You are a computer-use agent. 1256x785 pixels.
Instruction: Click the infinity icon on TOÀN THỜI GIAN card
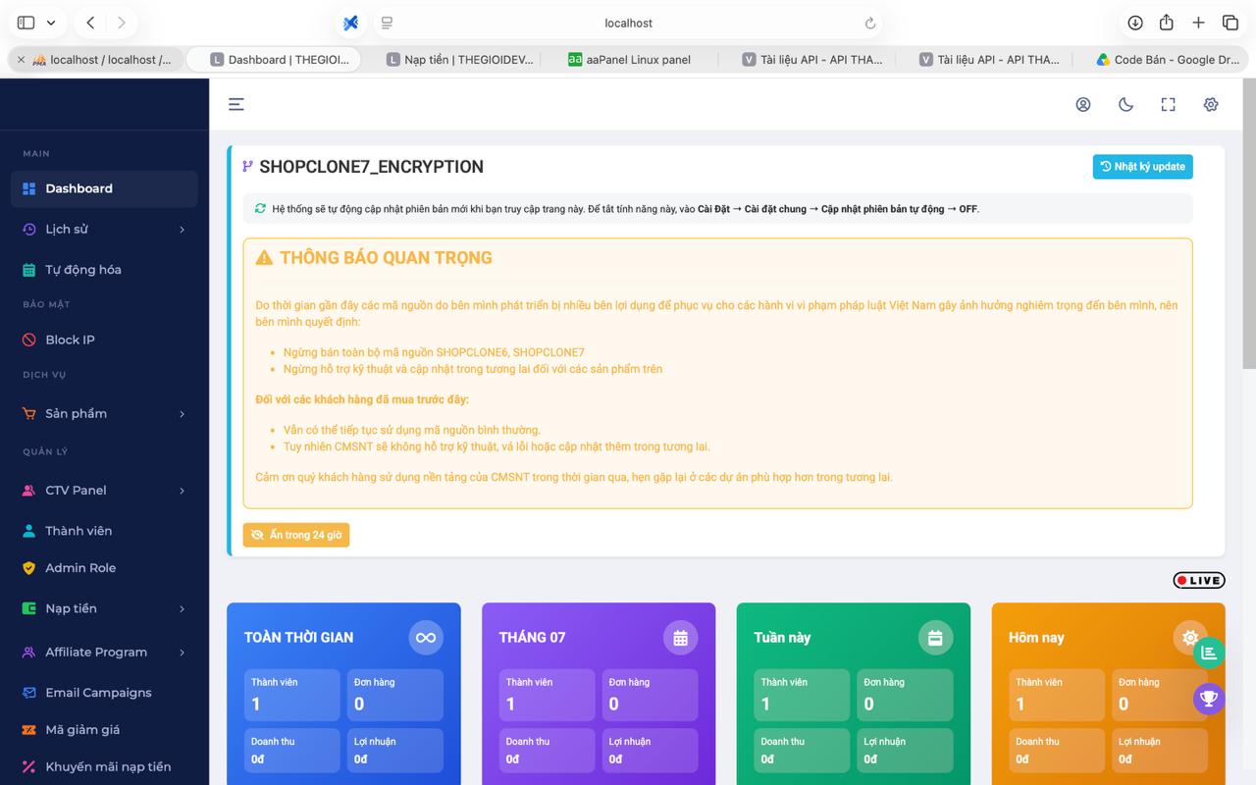(426, 638)
